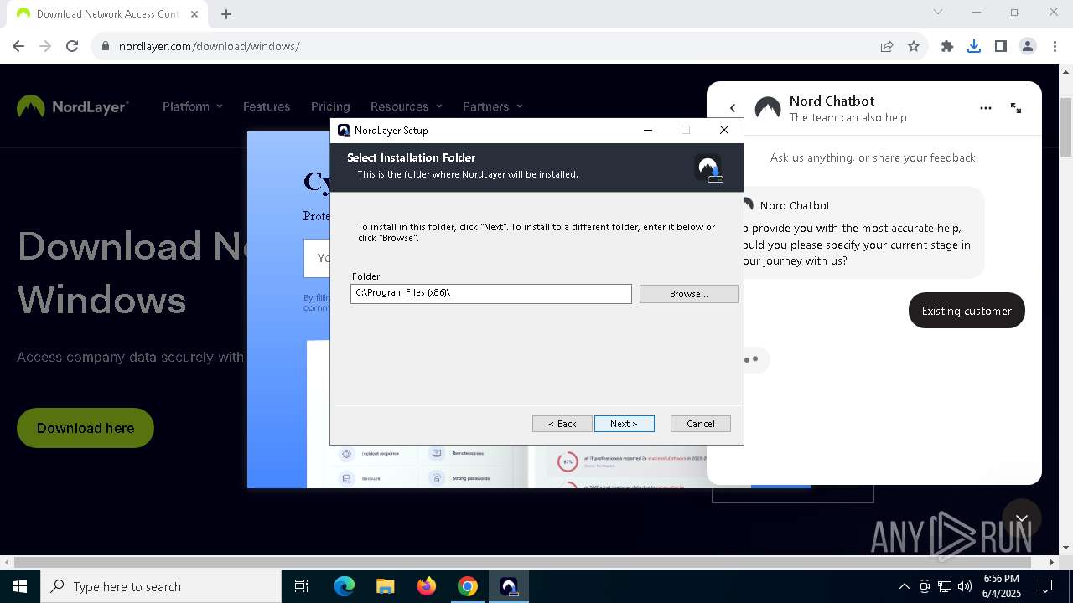Open the Features page link
The height and width of the screenshot is (603, 1073).
[267, 106]
